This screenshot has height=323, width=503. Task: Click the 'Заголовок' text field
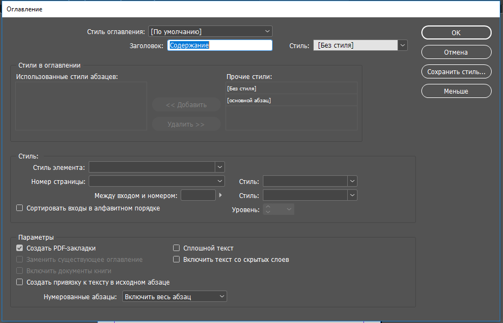coord(220,45)
